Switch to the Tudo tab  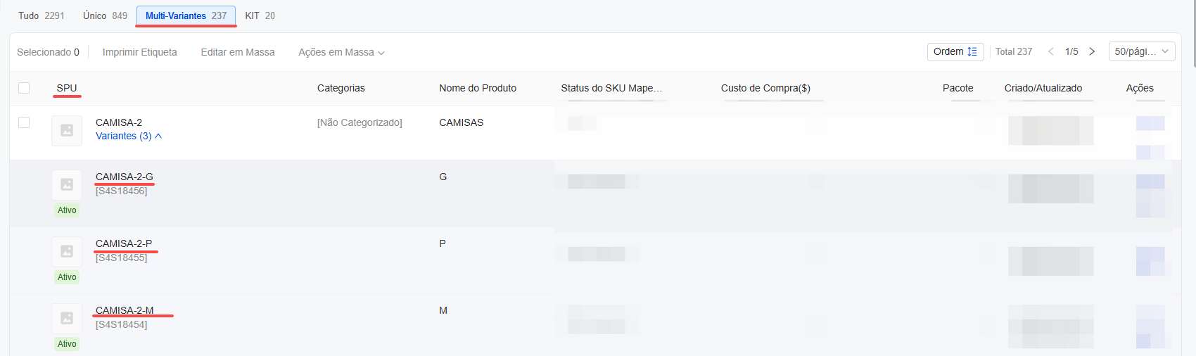click(x=41, y=15)
